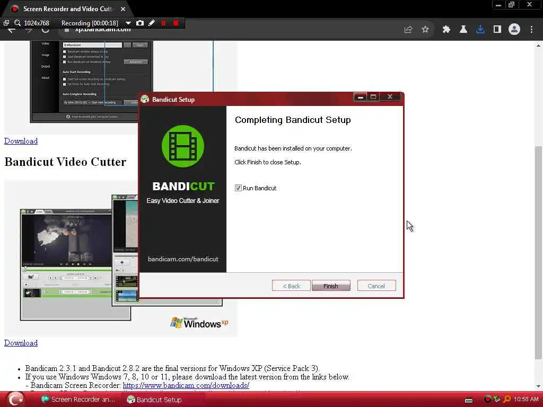Click the page vertical scrollbar thumb
This screenshot has height=407, width=543.
click(x=538, y=253)
